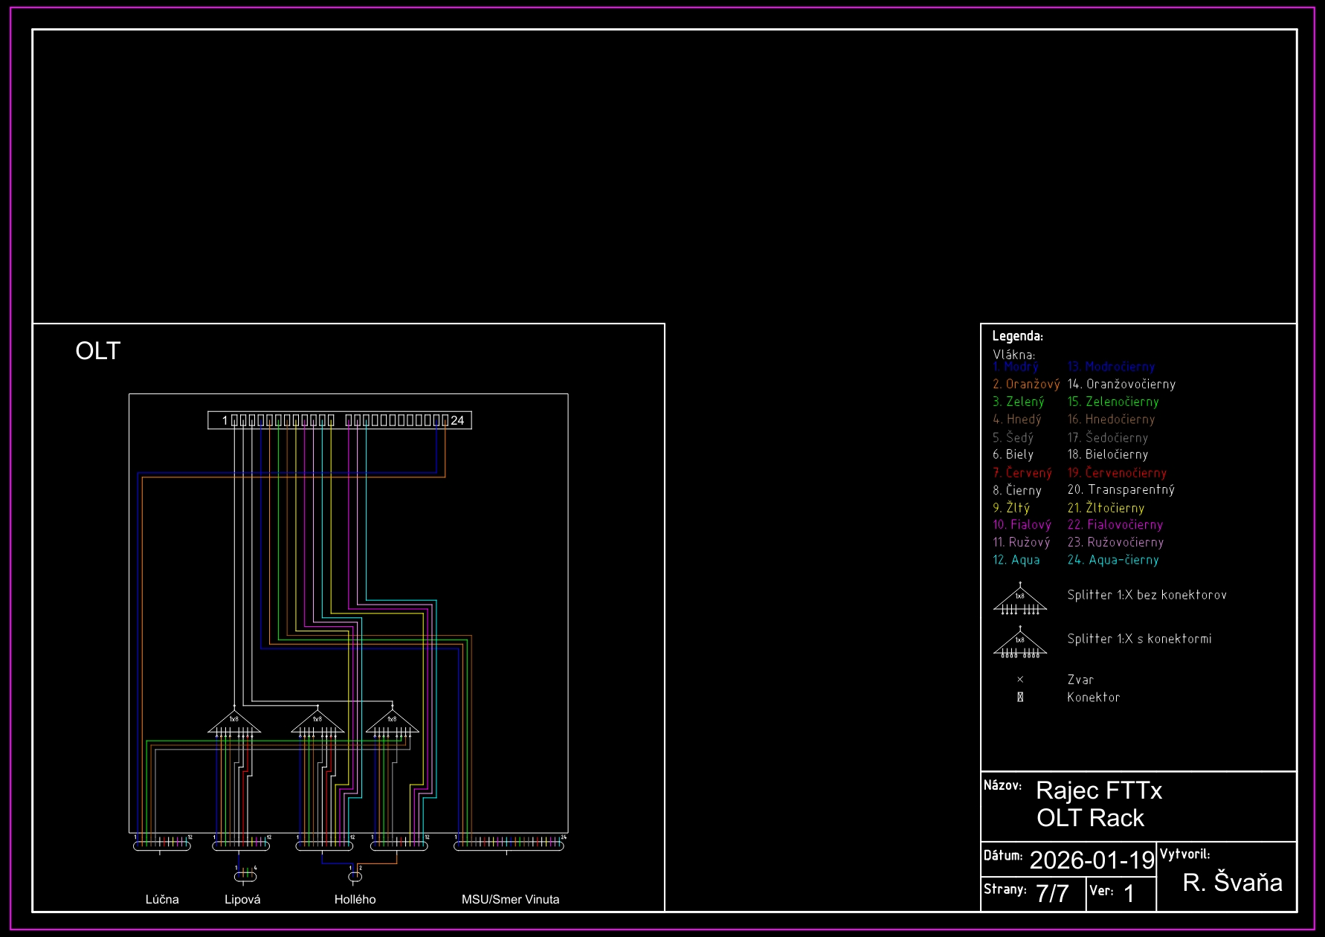Select port number 24 on the patch panel
1325x937 pixels.
[457, 421]
